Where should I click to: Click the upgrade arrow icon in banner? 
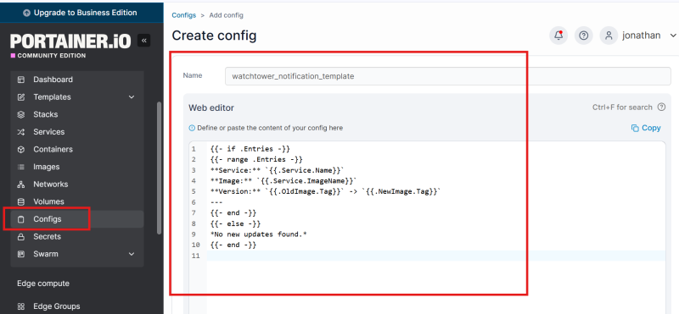(x=27, y=13)
